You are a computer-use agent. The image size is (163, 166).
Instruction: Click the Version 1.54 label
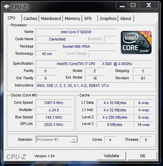pos(45,156)
